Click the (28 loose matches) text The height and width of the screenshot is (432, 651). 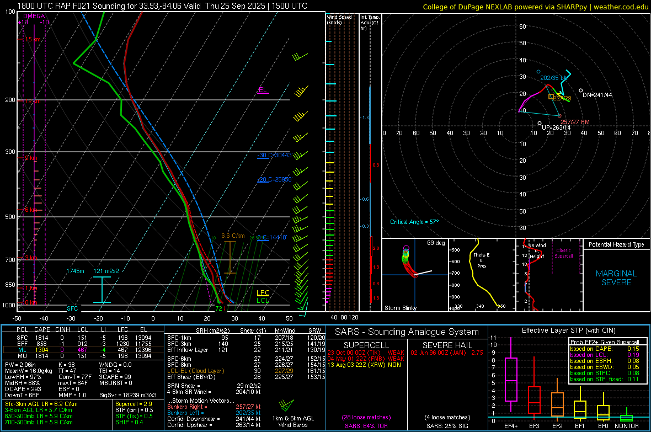coord(366,418)
